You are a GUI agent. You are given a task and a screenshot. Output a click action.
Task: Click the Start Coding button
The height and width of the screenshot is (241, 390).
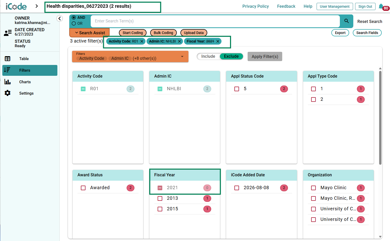pyautogui.click(x=133, y=33)
